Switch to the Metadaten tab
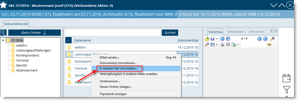This screenshot has height=101, width=298. coord(236,31)
